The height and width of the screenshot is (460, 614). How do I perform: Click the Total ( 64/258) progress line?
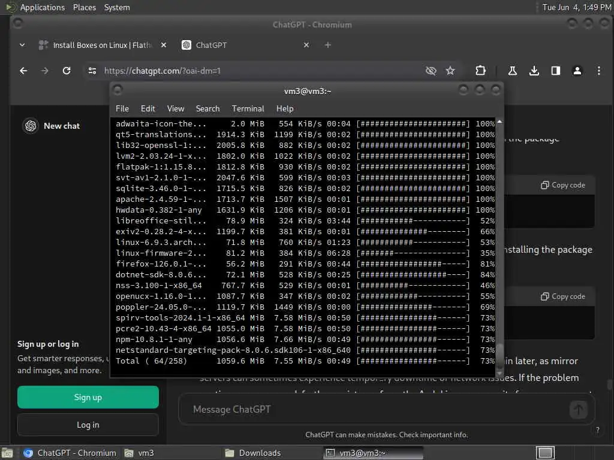tap(305, 361)
